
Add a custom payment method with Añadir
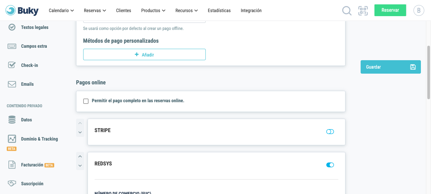(144, 54)
